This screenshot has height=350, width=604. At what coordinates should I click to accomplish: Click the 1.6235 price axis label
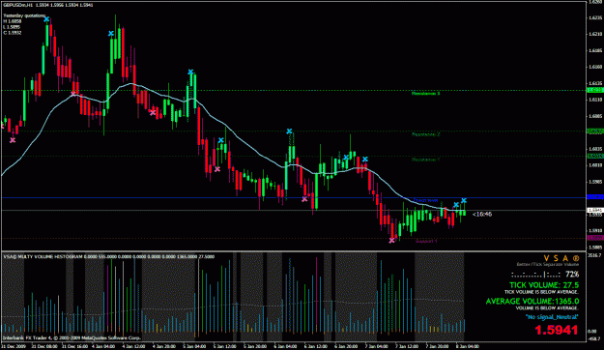click(x=595, y=17)
